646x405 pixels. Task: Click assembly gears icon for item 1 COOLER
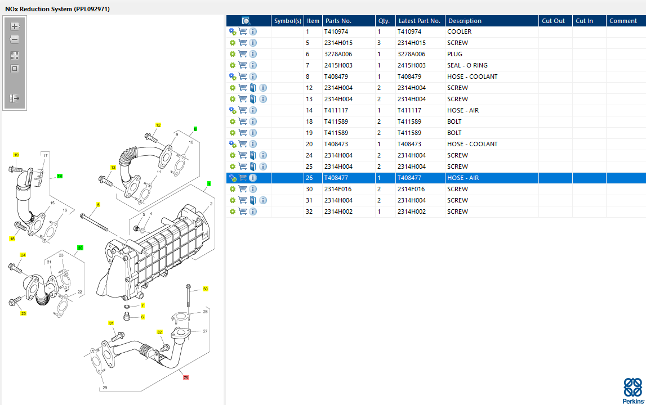click(x=233, y=31)
